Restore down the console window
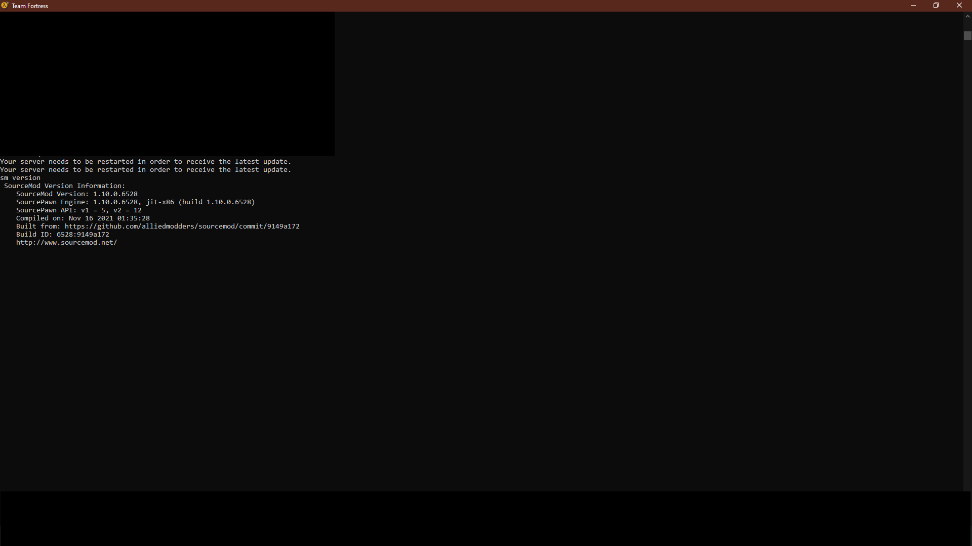This screenshot has width=972, height=546. click(x=936, y=6)
